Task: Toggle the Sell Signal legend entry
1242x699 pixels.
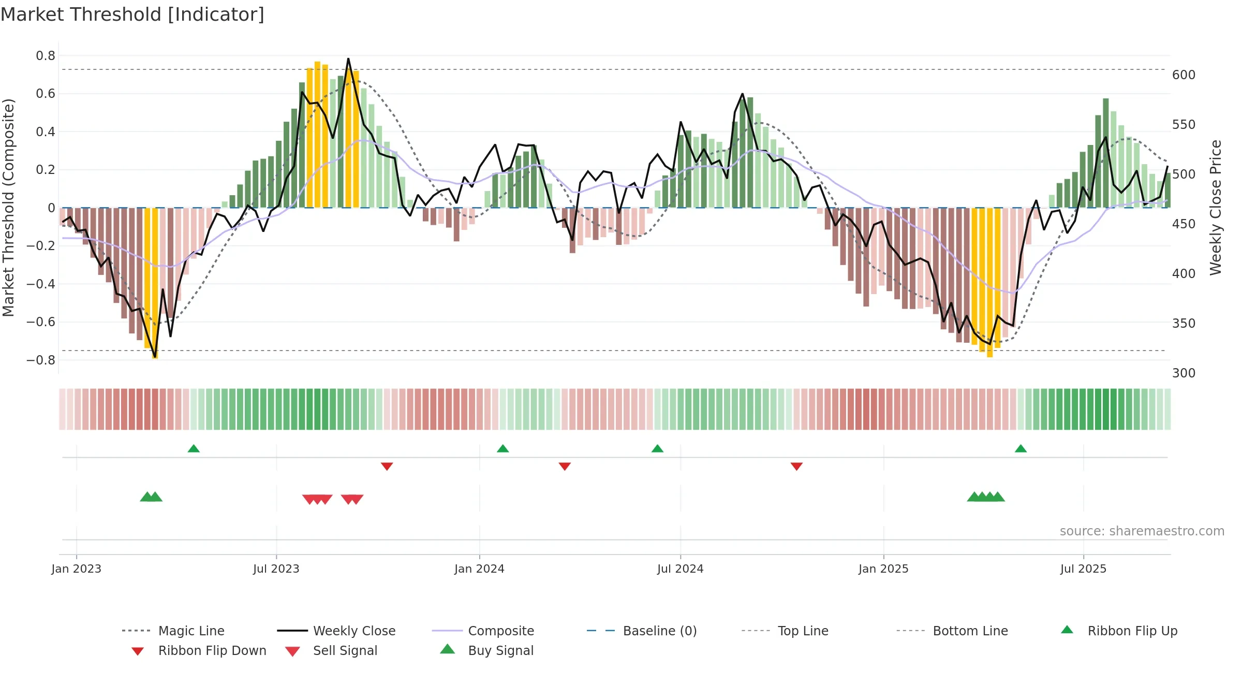Action: pyautogui.click(x=331, y=650)
